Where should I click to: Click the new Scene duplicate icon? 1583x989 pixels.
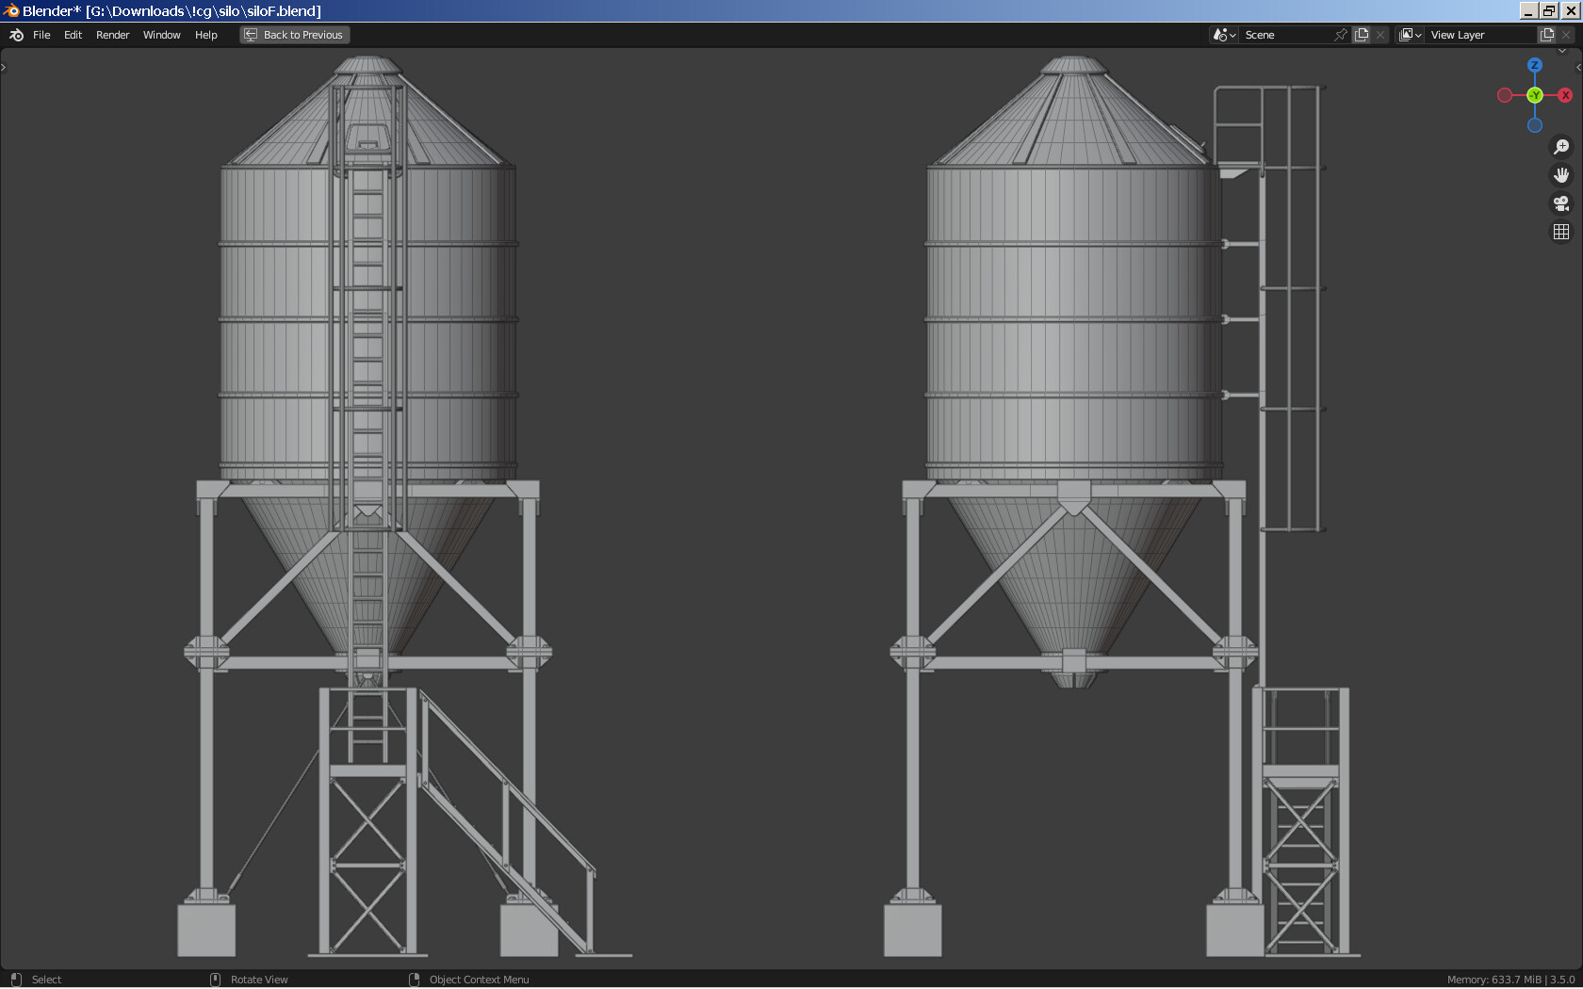1361,34
